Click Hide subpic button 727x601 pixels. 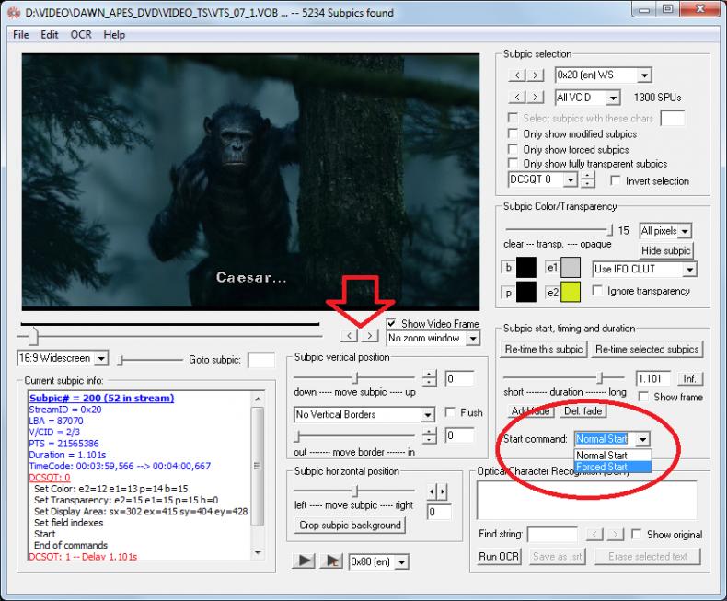pos(665,251)
